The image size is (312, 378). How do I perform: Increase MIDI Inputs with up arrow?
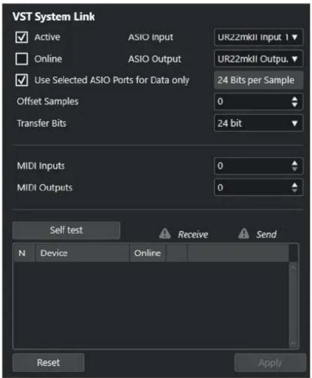tap(295, 163)
